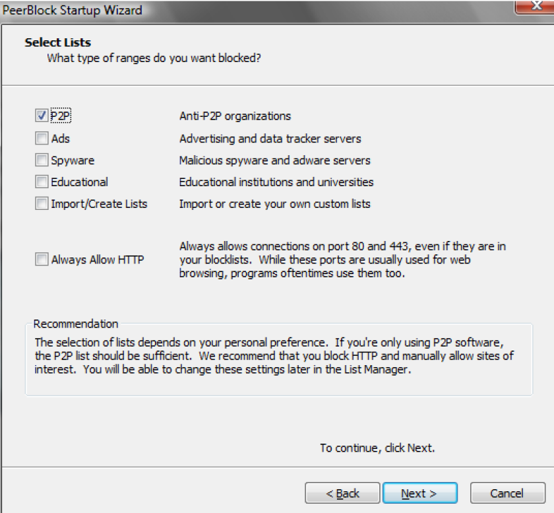
Task: Go to the next wizard page
Action: [420, 493]
